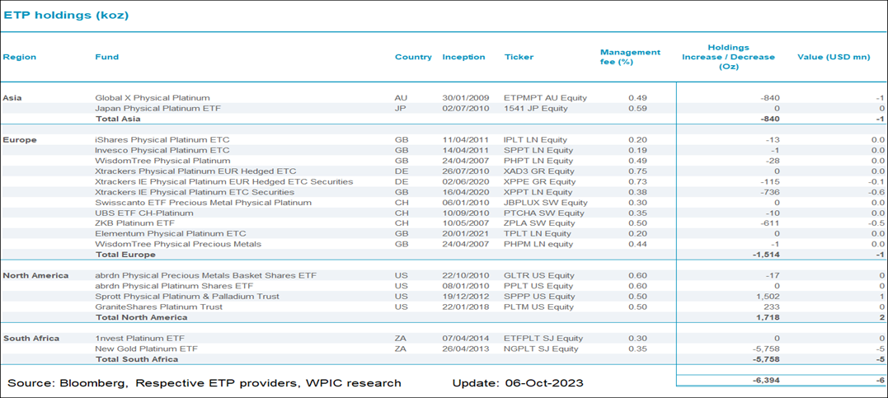The image size is (888, 398).
Task: Click the 'North America' region label
Action: 35,276
